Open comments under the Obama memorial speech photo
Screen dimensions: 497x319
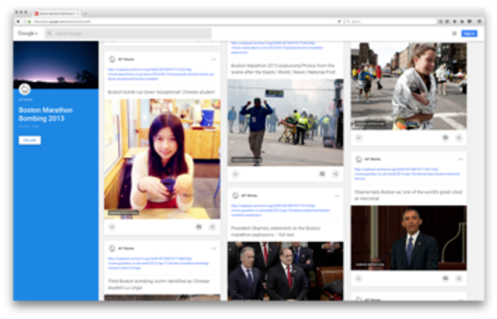[x=445, y=278]
